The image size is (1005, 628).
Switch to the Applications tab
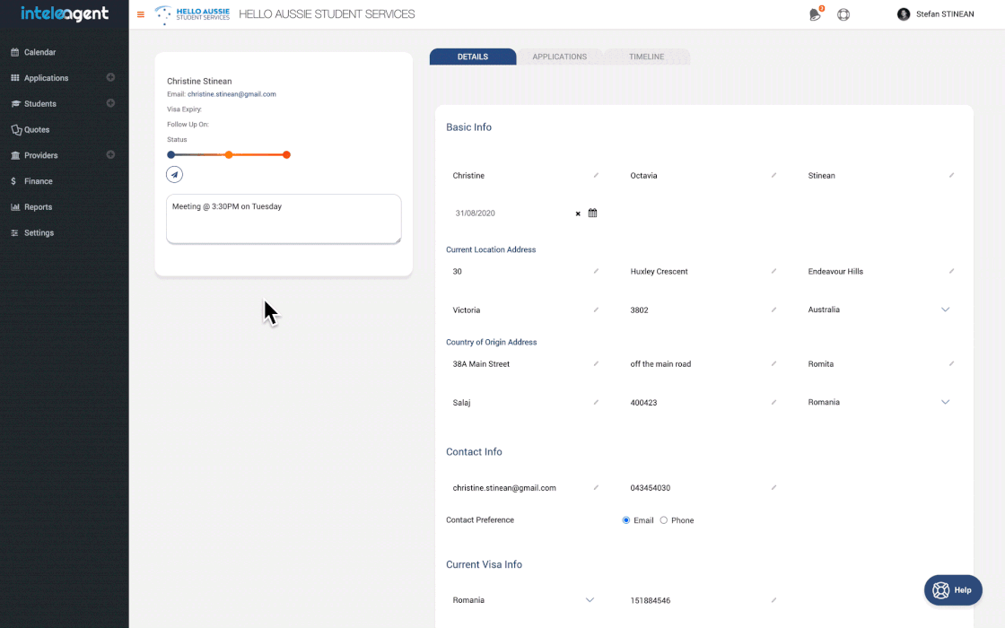[x=559, y=57]
